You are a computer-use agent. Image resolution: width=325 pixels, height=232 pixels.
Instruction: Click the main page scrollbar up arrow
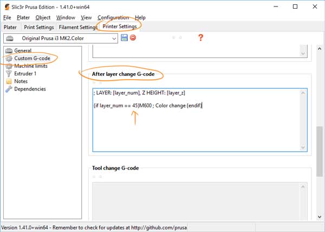(320, 49)
